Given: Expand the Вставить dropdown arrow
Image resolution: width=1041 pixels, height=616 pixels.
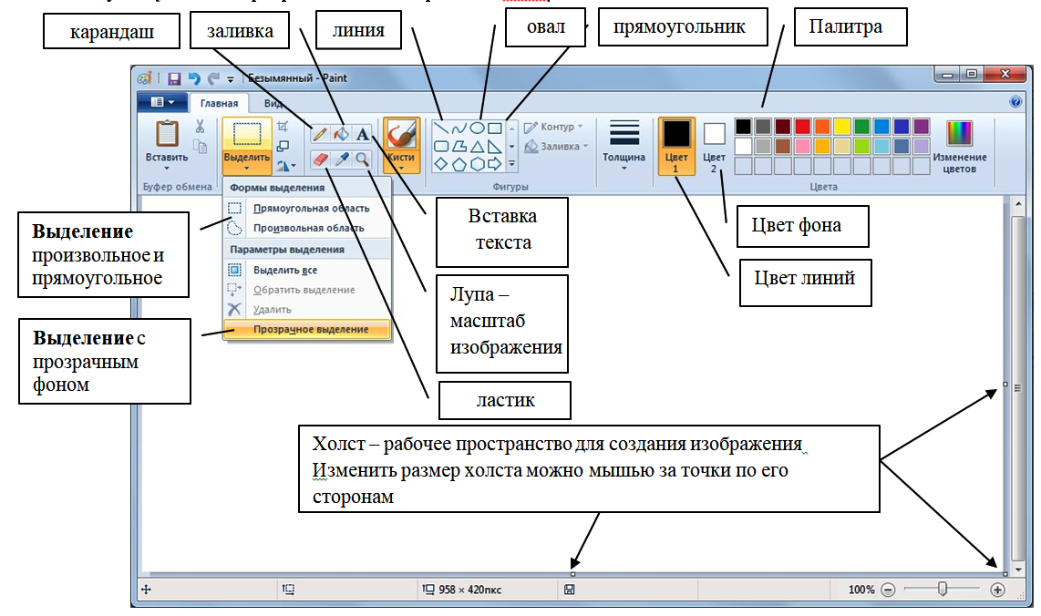Looking at the screenshot, I should tap(167, 169).
